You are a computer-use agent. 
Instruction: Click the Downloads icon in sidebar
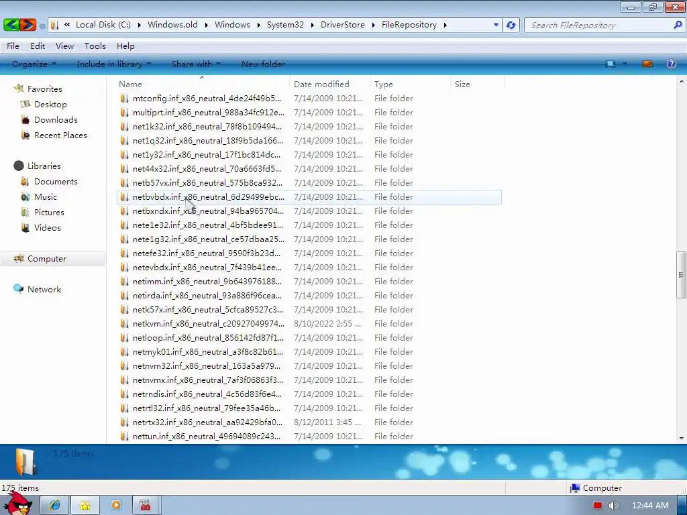tap(25, 119)
